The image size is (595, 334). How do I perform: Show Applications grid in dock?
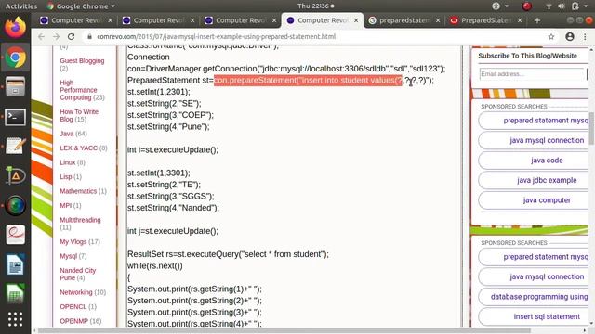tap(15, 319)
